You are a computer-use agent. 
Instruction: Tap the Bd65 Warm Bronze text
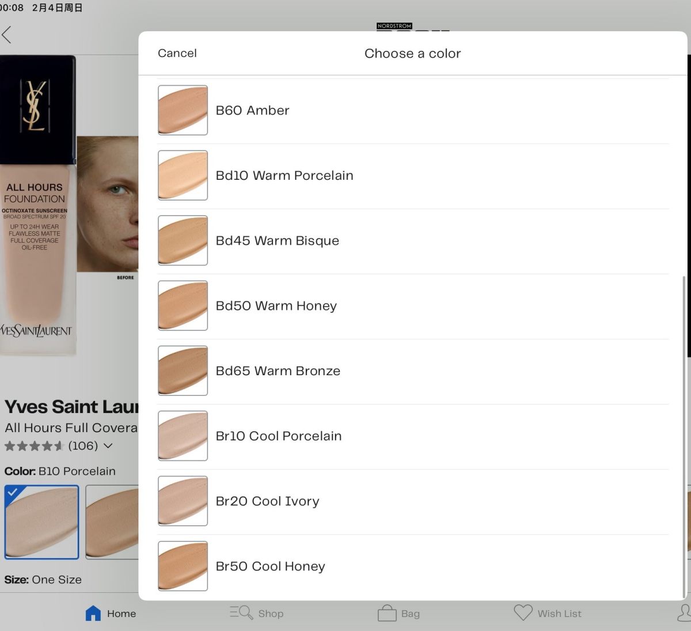(x=278, y=371)
